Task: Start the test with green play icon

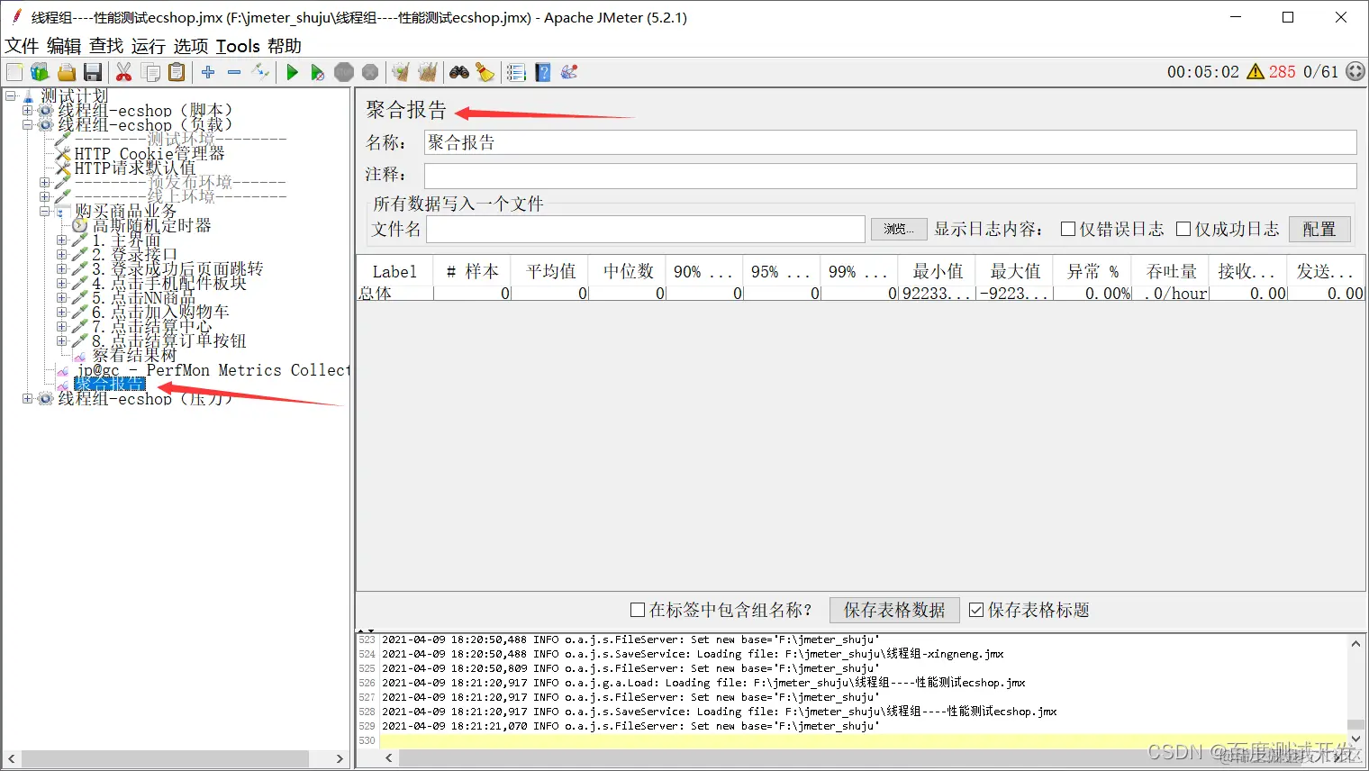Action: coord(292,72)
